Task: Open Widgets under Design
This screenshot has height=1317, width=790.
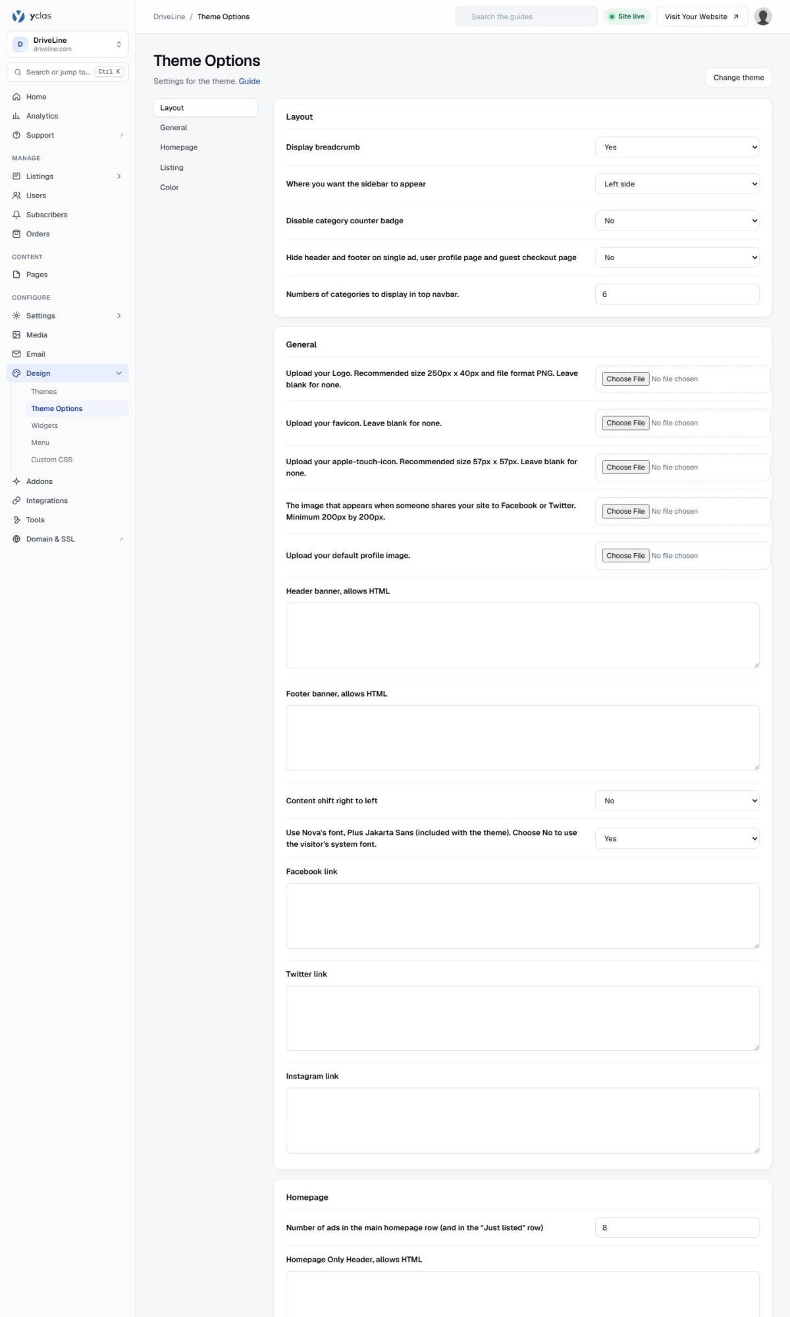Action: coord(77,426)
